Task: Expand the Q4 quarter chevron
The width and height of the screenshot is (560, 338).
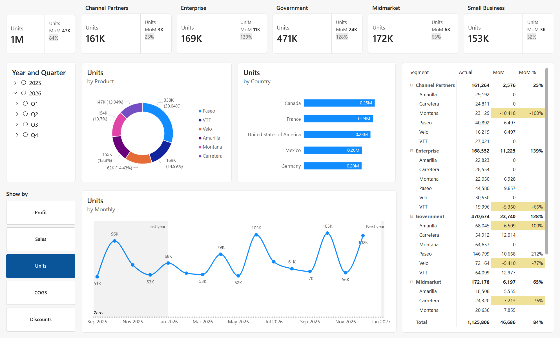Action: (x=17, y=135)
